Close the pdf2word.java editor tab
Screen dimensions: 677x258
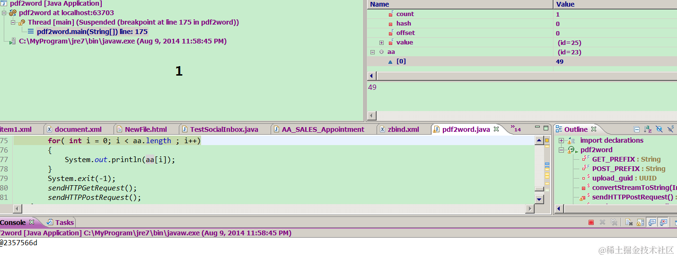tap(496, 129)
